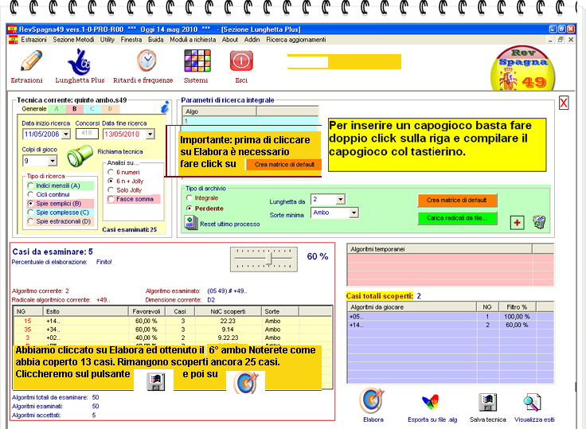Open Lunghetta Plus toolbar icon
The image size is (586, 429).
click(80, 62)
